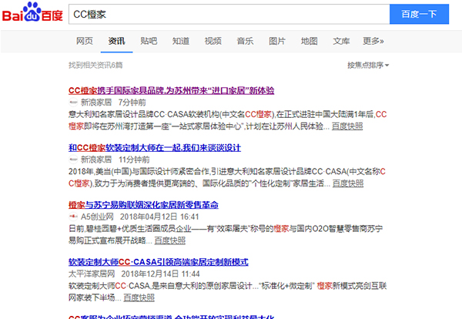Image resolution: width=462 pixels, height=319 pixels.
Task: Open the 贴吧 tab
Action: 149,41
